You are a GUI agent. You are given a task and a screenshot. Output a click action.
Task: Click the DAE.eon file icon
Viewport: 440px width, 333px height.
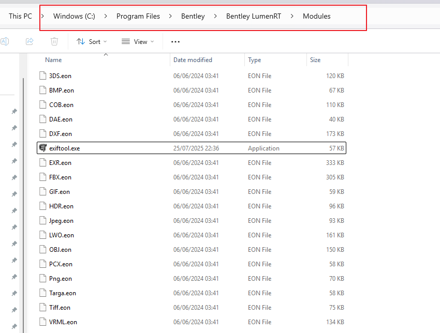click(x=42, y=119)
